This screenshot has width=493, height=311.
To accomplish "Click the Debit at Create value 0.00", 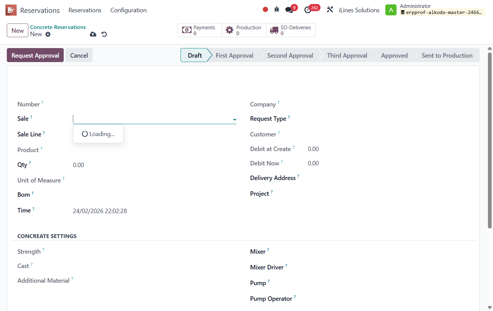I will click(313, 149).
